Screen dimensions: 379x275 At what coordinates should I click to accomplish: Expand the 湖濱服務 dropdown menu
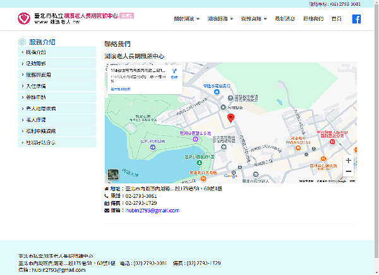pos(220,18)
